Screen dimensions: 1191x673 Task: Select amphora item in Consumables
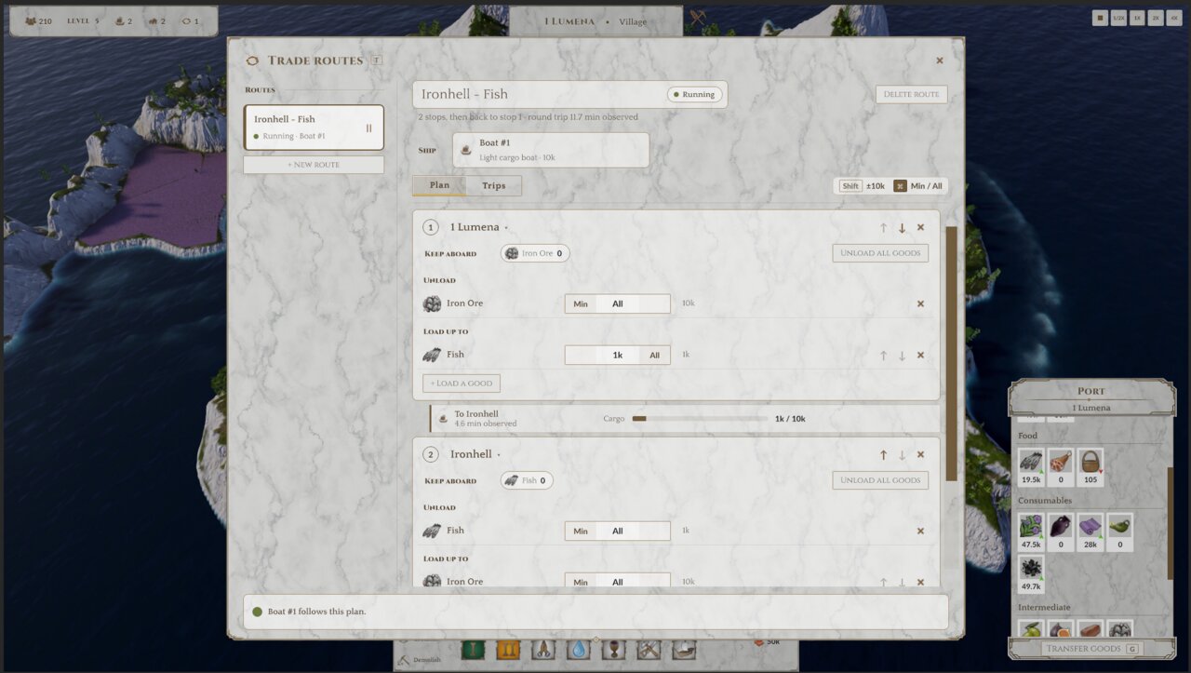(1061, 532)
